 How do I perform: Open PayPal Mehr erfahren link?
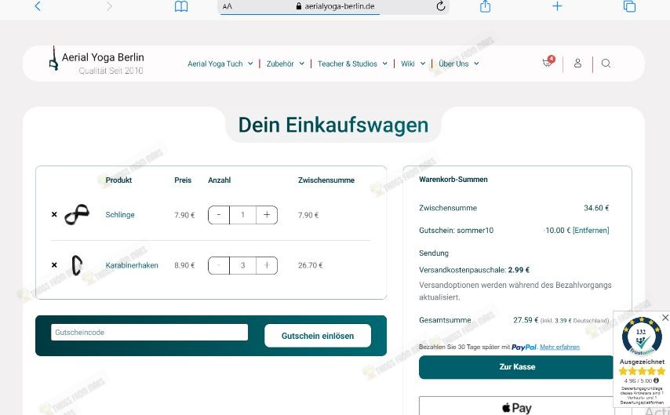(x=559, y=347)
